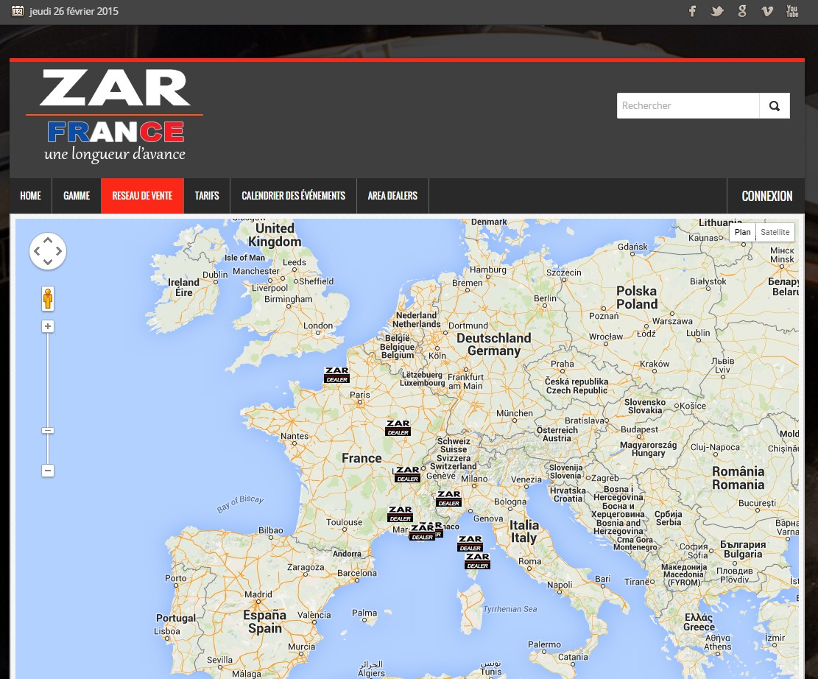Click the CONNEXION login link
Image resolution: width=818 pixels, height=679 pixels.
pyautogui.click(x=767, y=196)
